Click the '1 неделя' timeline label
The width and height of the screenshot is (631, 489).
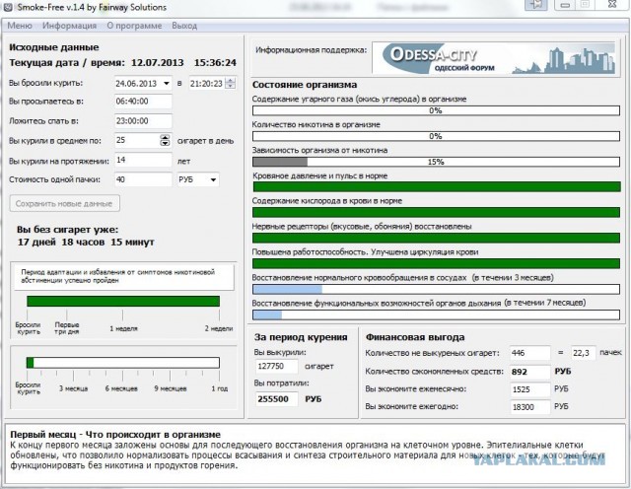(123, 329)
